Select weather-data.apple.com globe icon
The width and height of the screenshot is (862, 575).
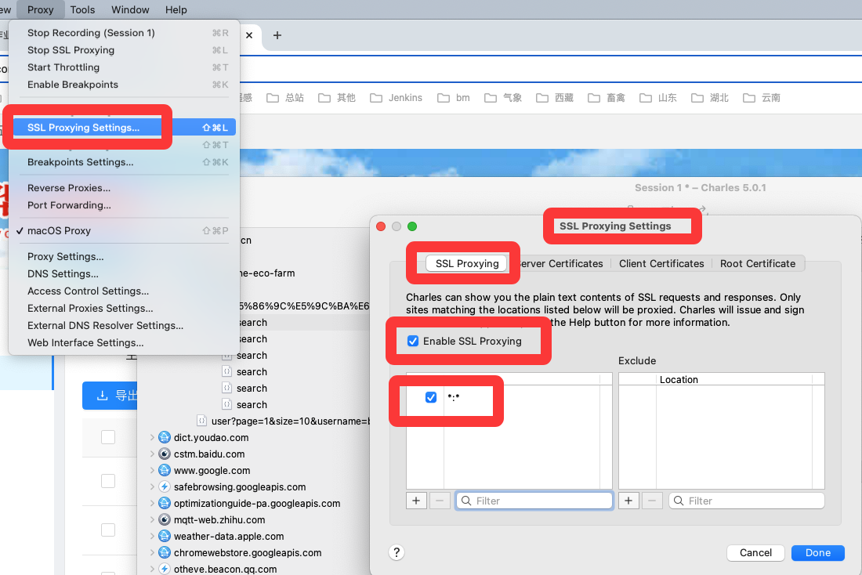[165, 537]
